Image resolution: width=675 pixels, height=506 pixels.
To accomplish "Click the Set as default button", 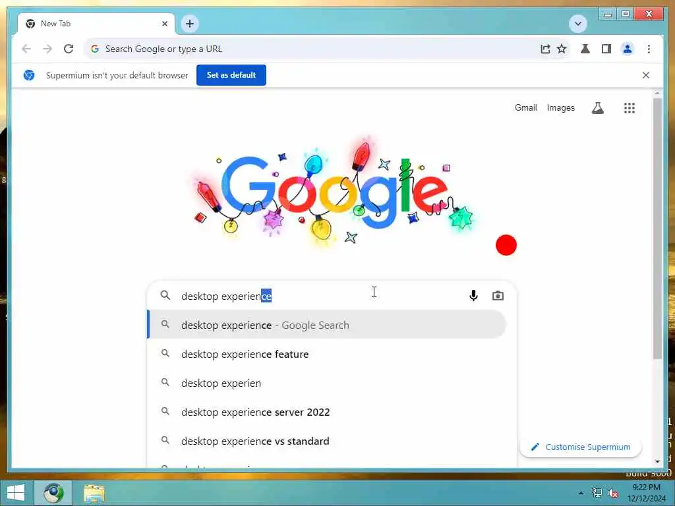I will (231, 75).
